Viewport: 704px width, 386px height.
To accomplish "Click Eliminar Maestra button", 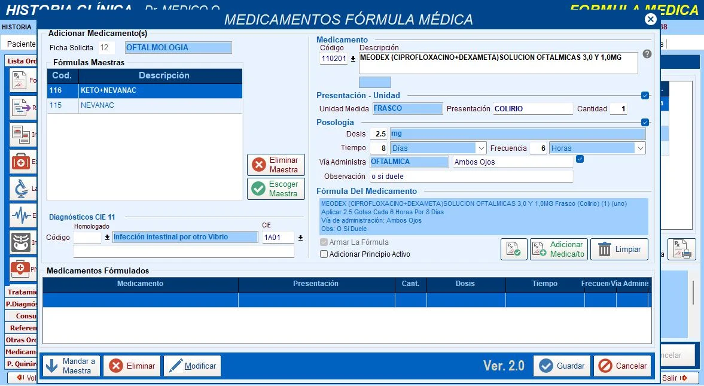I will [276, 165].
